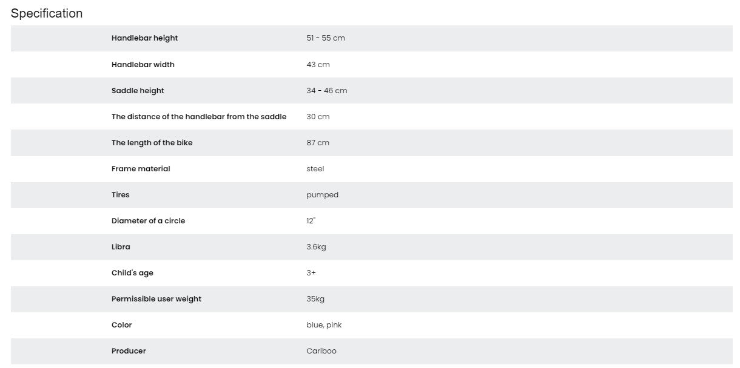This screenshot has height=368, width=740.
Task: Click the length of the bike label
Action: click(x=152, y=143)
